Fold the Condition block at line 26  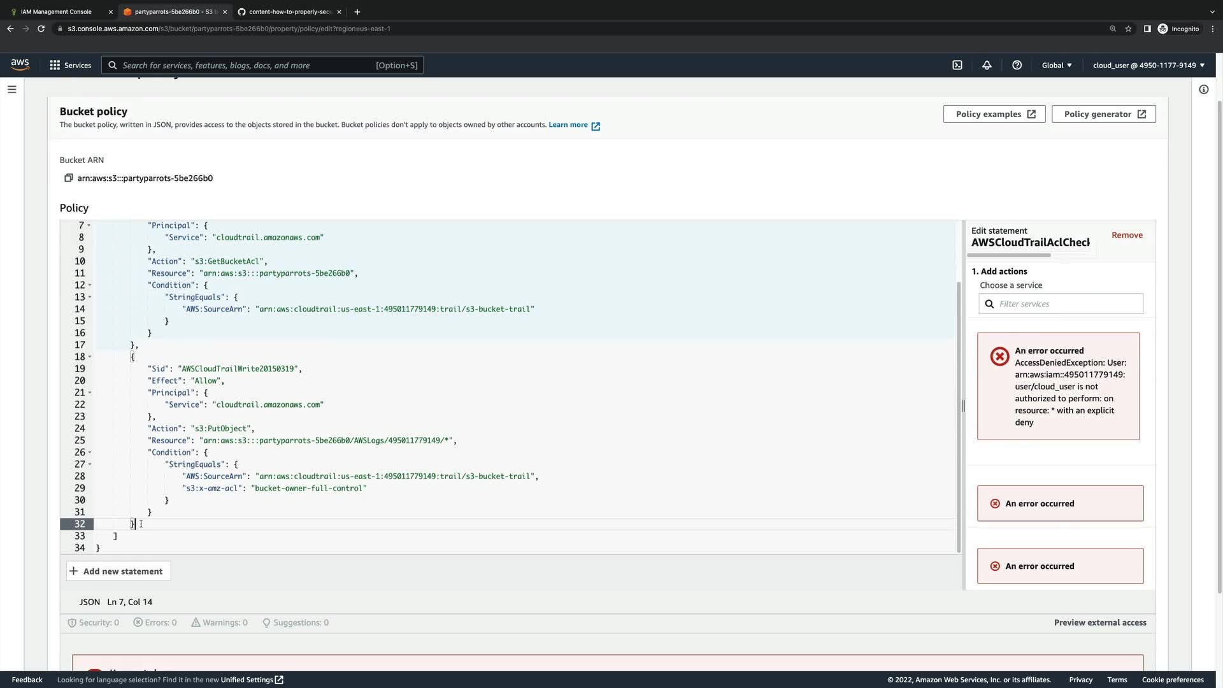pos(90,452)
